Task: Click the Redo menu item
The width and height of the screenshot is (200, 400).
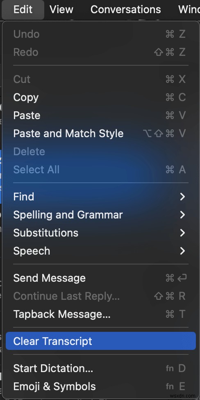Action: pyautogui.click(x=101, y=52)
